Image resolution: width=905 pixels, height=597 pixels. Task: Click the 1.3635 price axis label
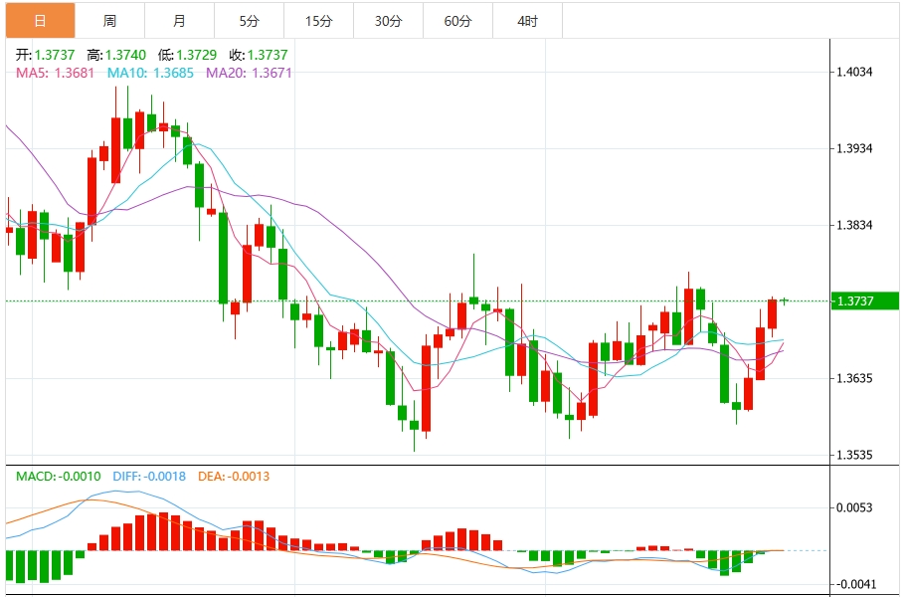point(855,378)
